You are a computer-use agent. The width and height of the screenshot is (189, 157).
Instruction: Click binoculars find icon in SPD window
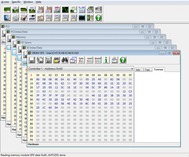[65, 60]
